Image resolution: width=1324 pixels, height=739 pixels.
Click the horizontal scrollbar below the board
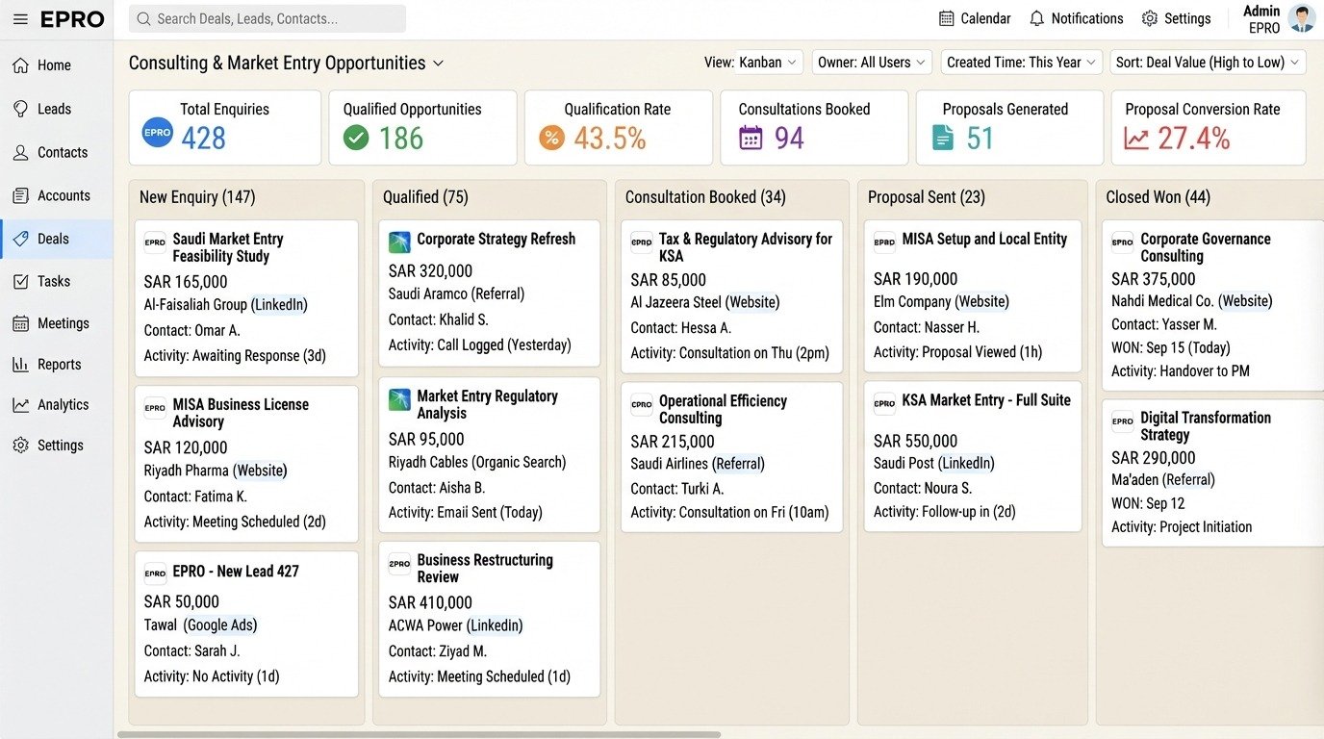[x=419, y=734]
